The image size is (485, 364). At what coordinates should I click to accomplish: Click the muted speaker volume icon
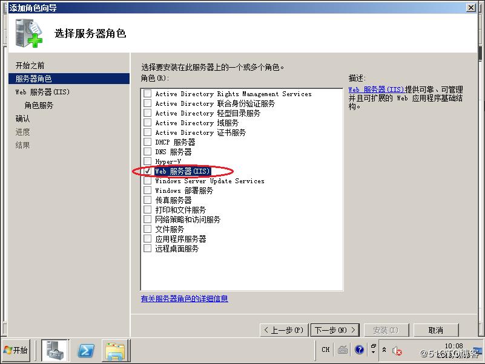point(397,351)
